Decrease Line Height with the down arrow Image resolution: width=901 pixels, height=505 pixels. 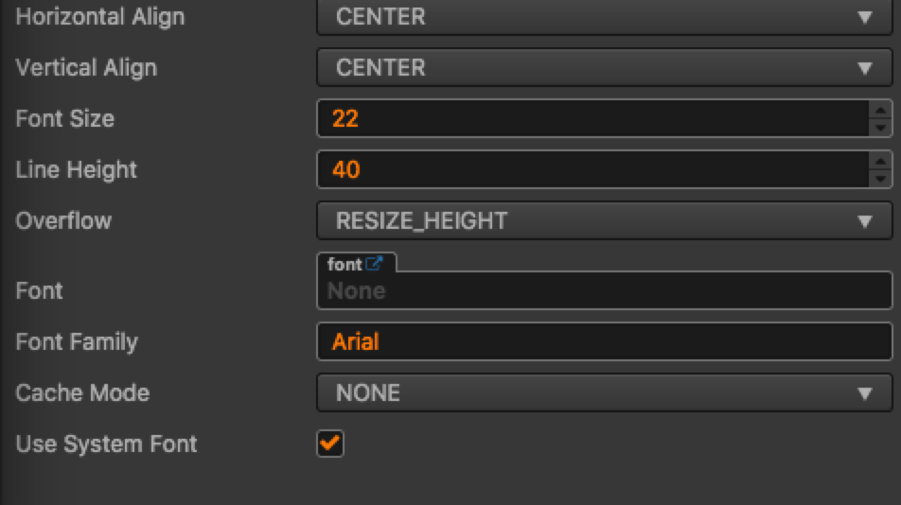tap(880, 179)
